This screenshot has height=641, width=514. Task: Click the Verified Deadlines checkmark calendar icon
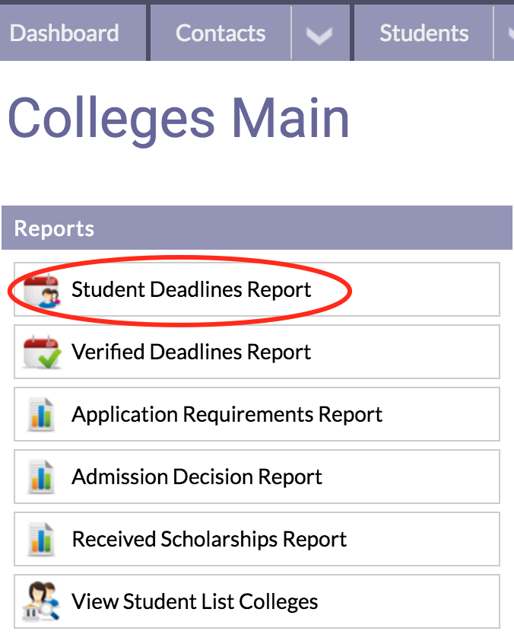(x=43, y=352)
